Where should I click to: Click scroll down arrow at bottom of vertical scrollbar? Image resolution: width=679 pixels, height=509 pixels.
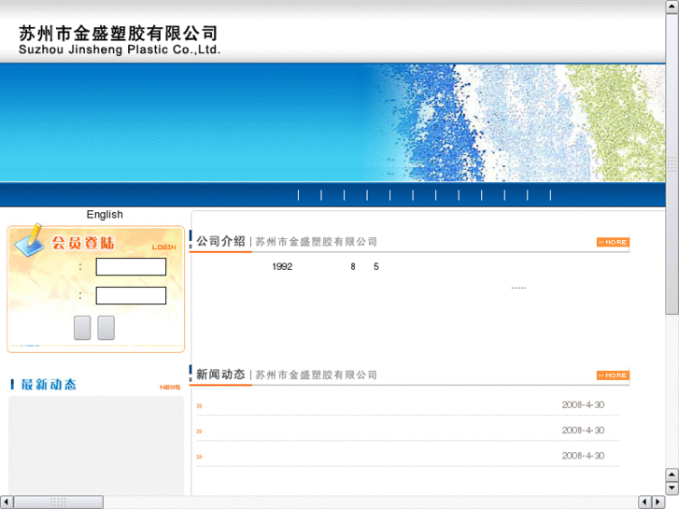pyautogui.click(x=672, y=488)
